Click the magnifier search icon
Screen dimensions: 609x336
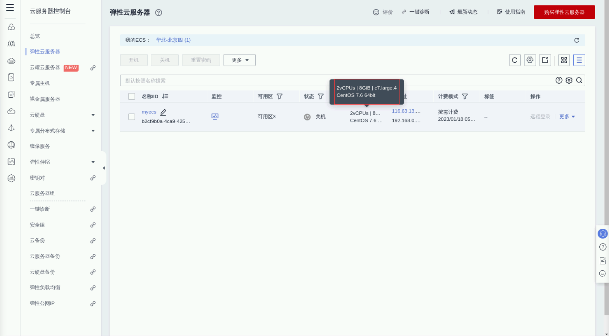(x=579, y=80)
